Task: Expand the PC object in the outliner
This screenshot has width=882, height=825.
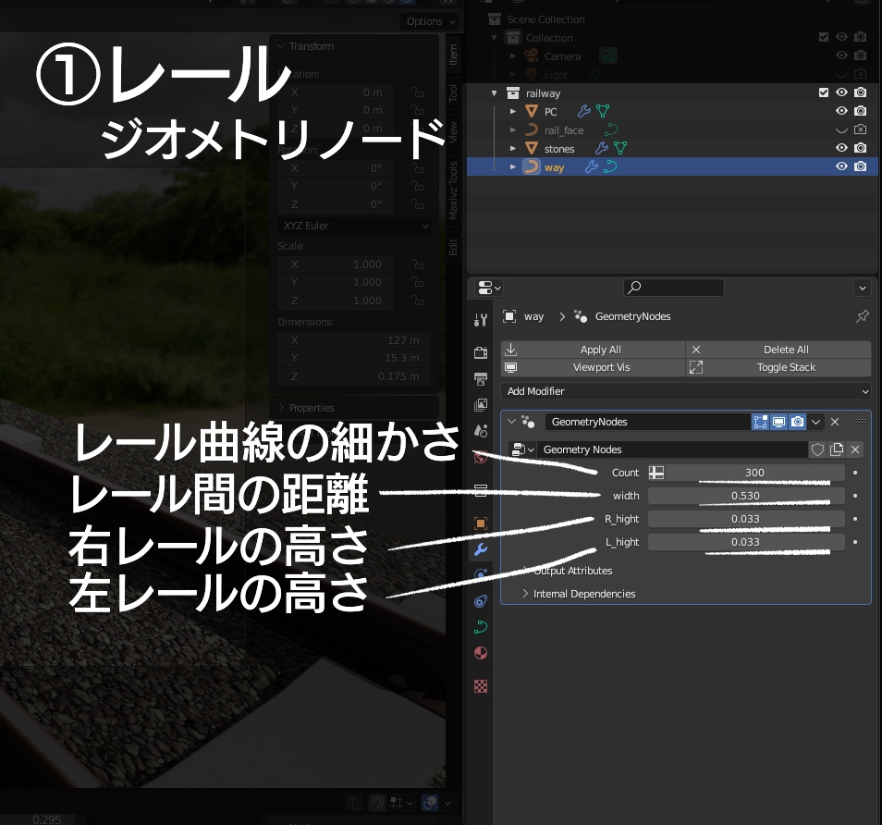Action: pos(514,111)
